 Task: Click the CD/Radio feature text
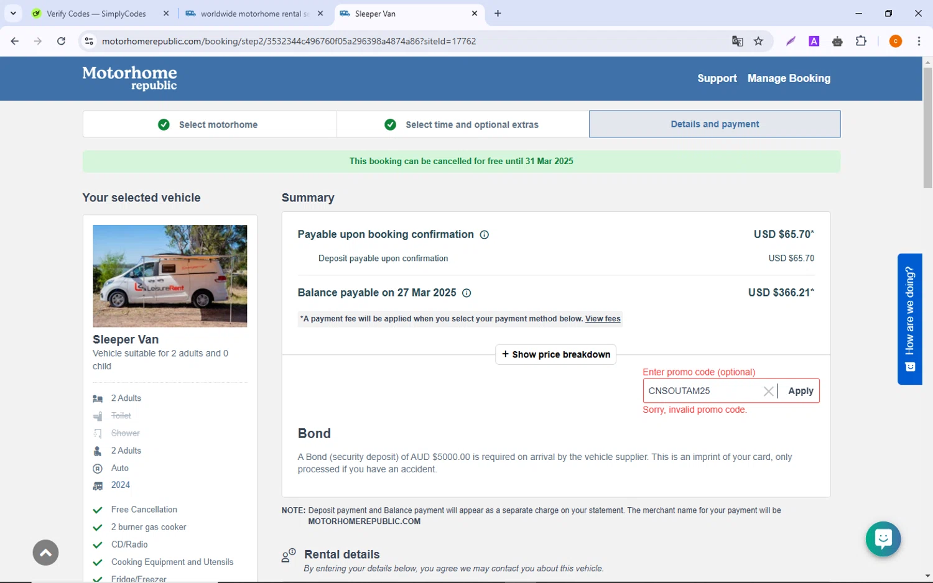[x=129, y=544]
